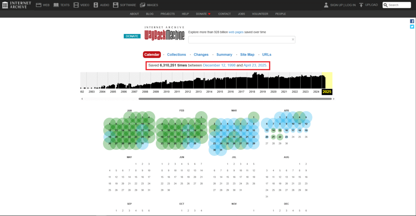The width and height of the screenshot is (416, 216).
Task: Click the Wayback Machine URL input field
Action: [242, 39]
